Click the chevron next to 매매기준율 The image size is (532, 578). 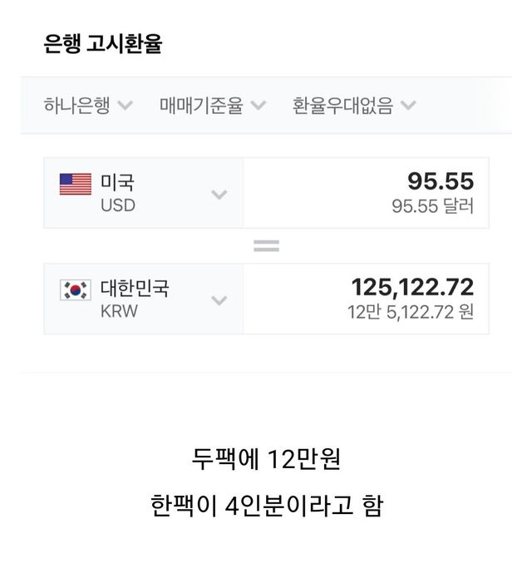tap(259, 106)
